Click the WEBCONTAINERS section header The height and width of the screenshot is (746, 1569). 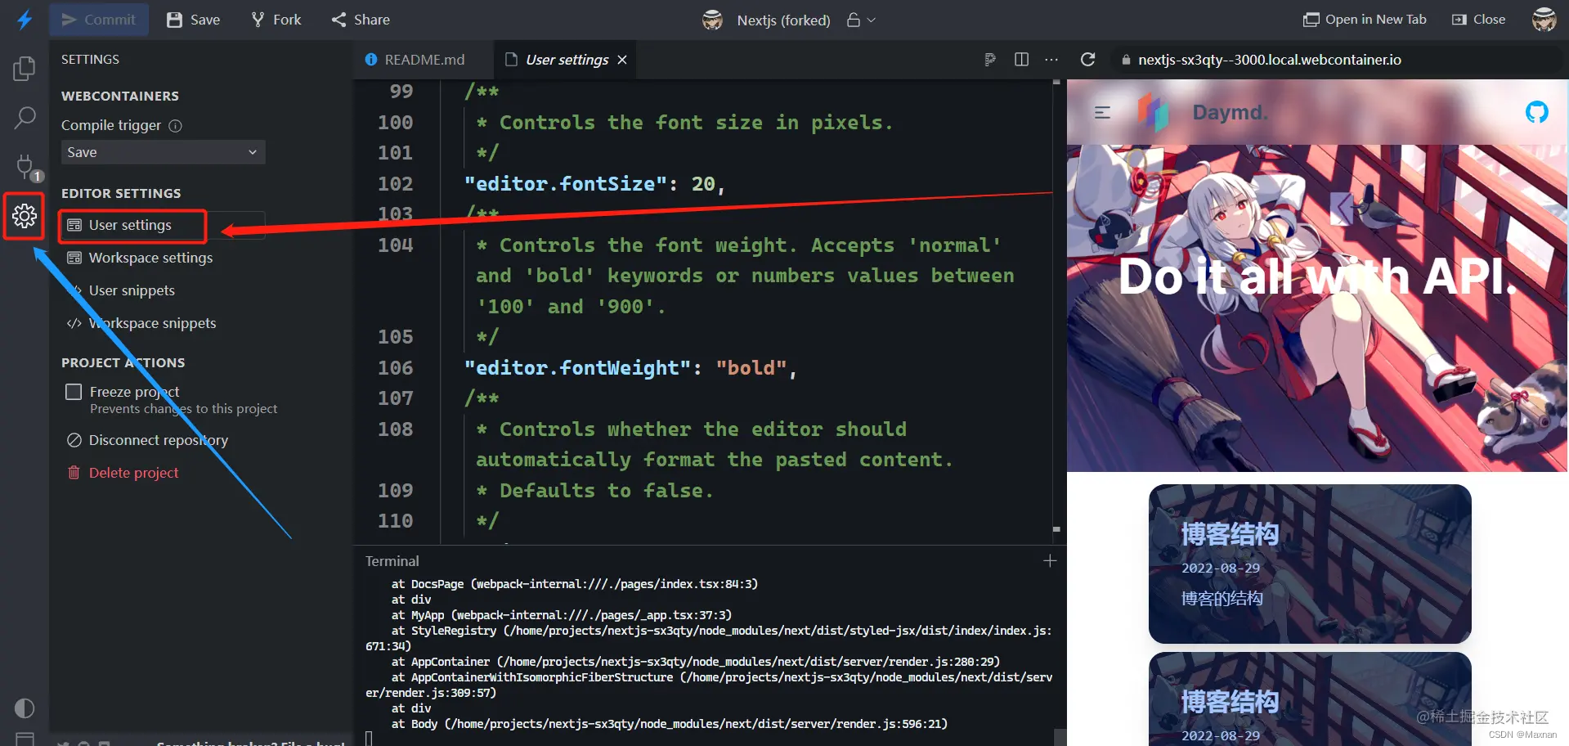(120, 96)
